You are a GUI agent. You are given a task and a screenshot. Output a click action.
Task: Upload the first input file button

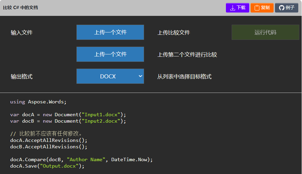[110, 32]
